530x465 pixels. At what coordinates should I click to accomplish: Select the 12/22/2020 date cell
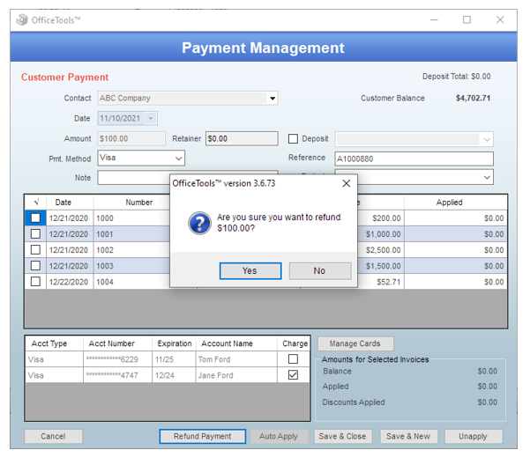[69, 282]
